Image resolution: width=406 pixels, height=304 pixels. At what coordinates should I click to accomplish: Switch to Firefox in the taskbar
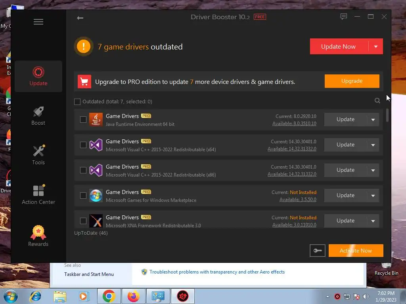[133, 296]
